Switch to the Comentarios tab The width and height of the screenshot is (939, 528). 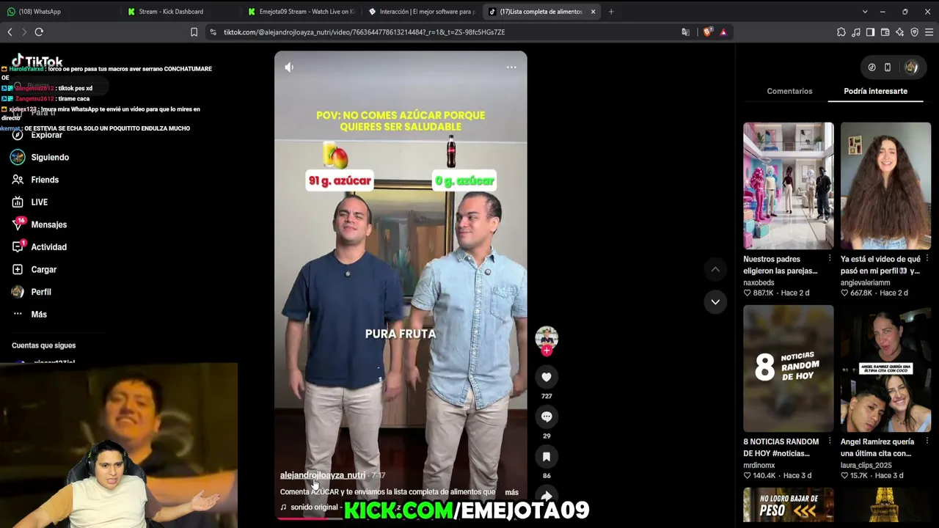(x=789, y=91)
